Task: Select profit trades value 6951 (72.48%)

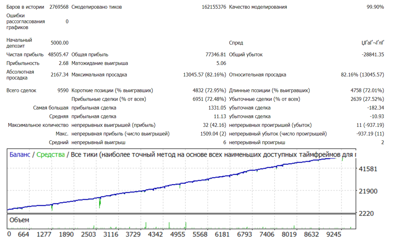Action: (x=210, y=99)
